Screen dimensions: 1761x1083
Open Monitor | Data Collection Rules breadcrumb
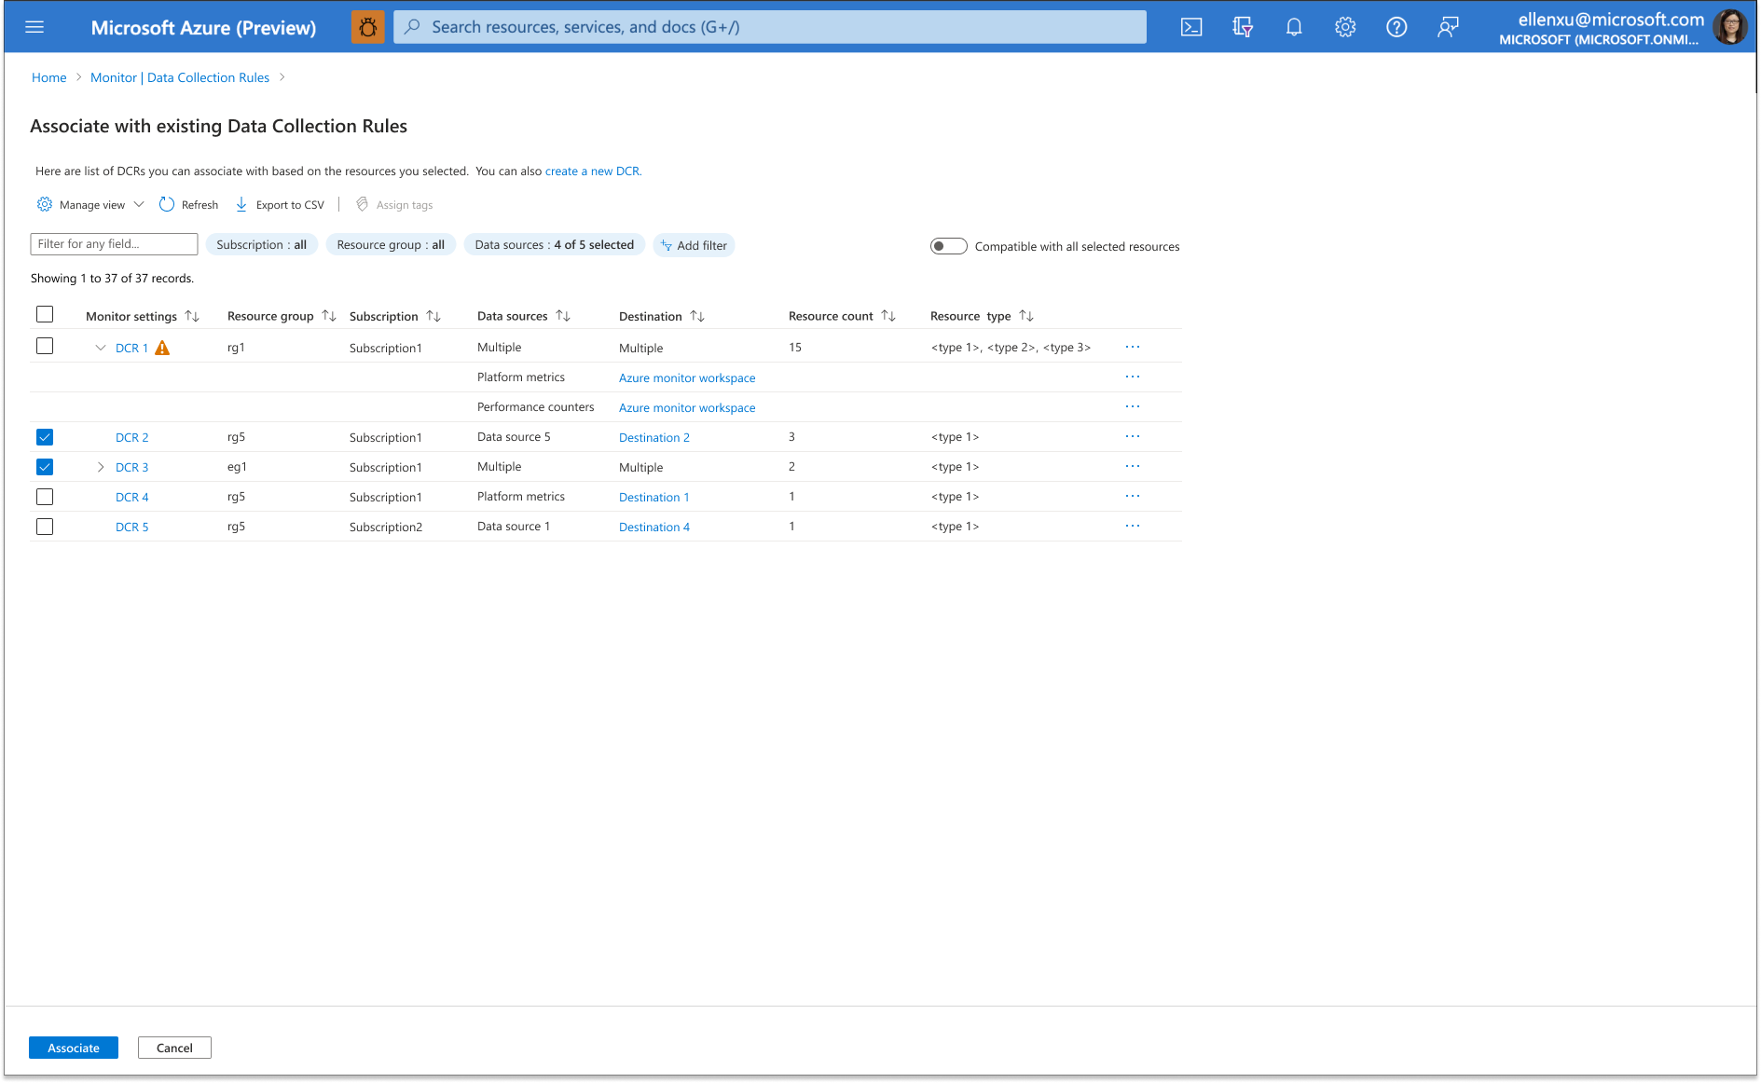(x=180, y=77)
